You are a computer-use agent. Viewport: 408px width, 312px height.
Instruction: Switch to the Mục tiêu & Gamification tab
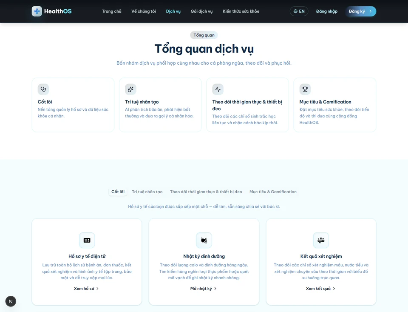[x=273, y=192]
